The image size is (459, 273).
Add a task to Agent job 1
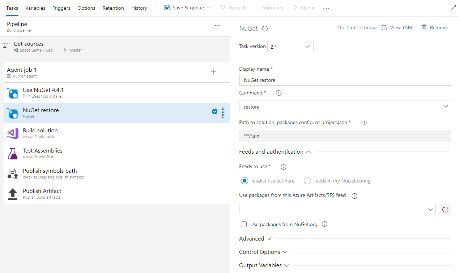pyautogui.click(x=213, y=72)
